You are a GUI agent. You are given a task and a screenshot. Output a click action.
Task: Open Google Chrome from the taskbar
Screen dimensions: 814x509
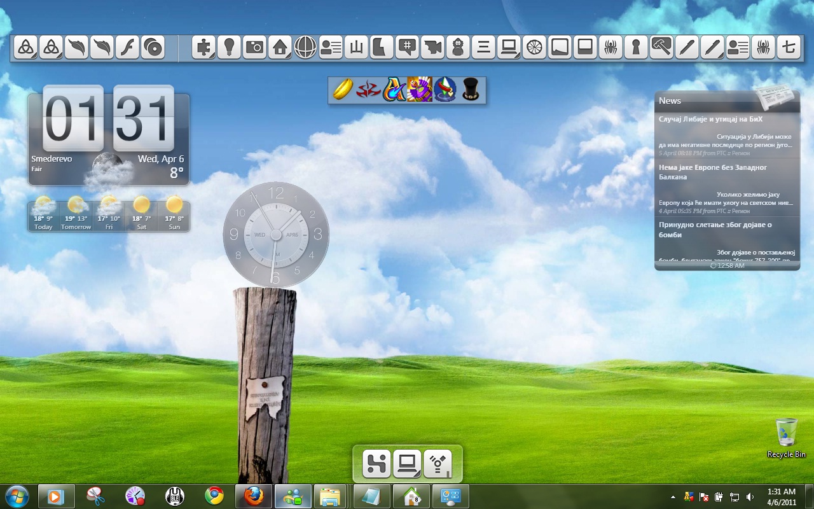click(214, 496)
